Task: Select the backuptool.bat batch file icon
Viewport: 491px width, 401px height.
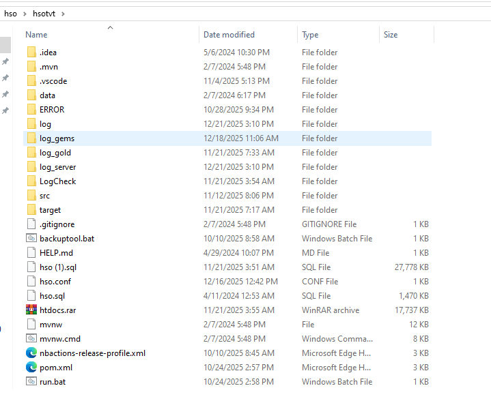Action: (31, 239)
